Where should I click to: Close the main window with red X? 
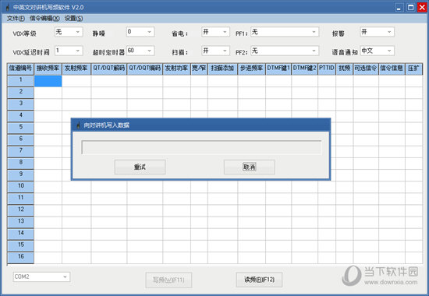pyautogui.click(x=422, y=7)
